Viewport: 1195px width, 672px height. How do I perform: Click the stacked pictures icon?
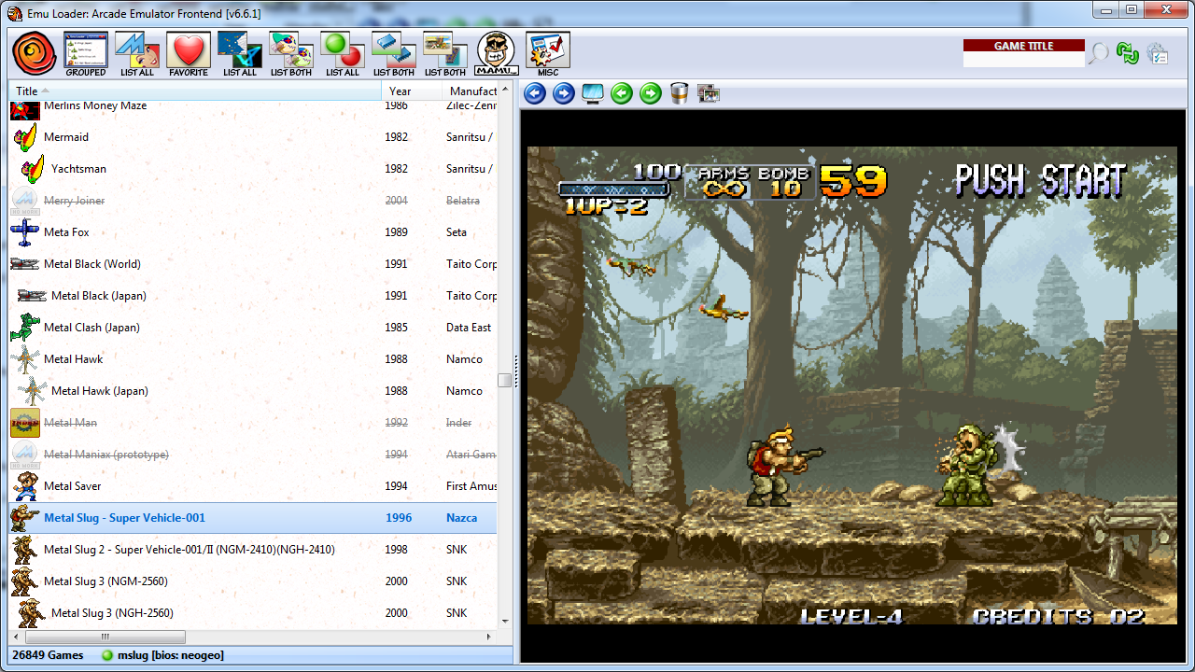pos(709,93)
